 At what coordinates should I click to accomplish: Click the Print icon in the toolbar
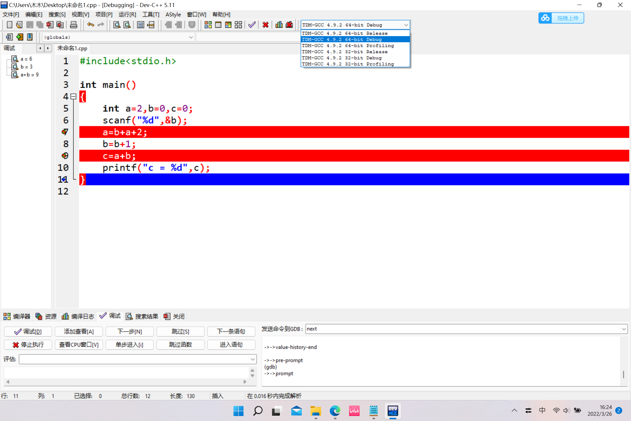[x=73, y=25]
